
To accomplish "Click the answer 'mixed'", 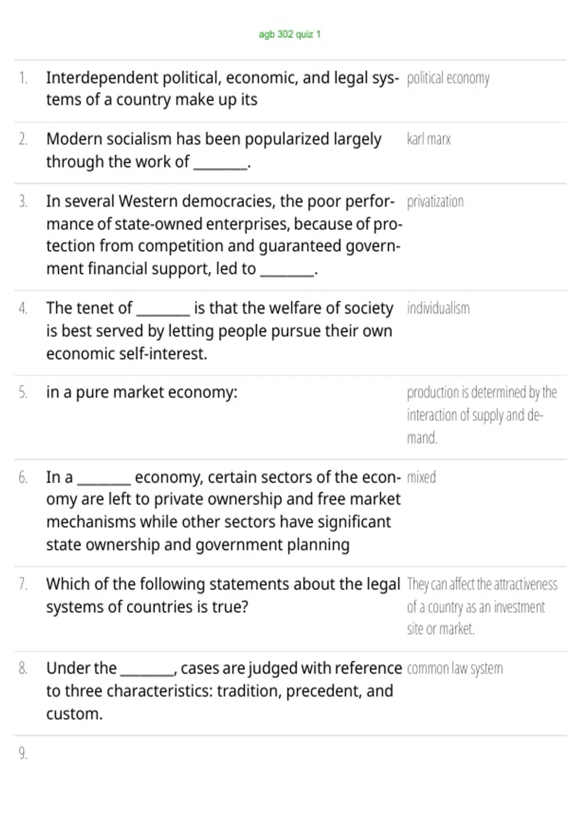I will pos(421,477).
